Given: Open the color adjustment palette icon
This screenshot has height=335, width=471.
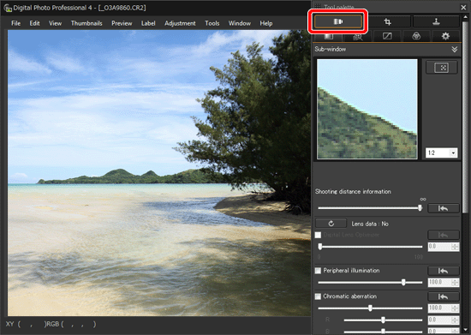Looking at the screenshot, I should tap(416, 36).
